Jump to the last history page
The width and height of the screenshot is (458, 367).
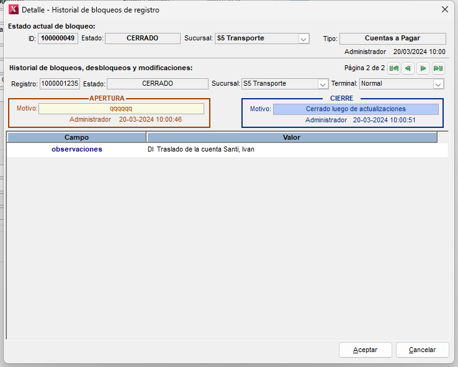438,68
